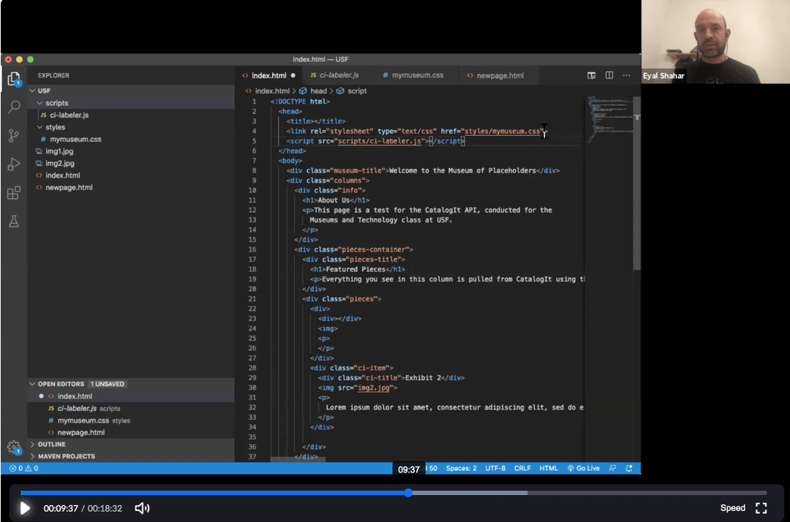The width and height of the screenshot is (790, 522).
Task: Open Source Control view icon
Action: (x=14, y=136)
